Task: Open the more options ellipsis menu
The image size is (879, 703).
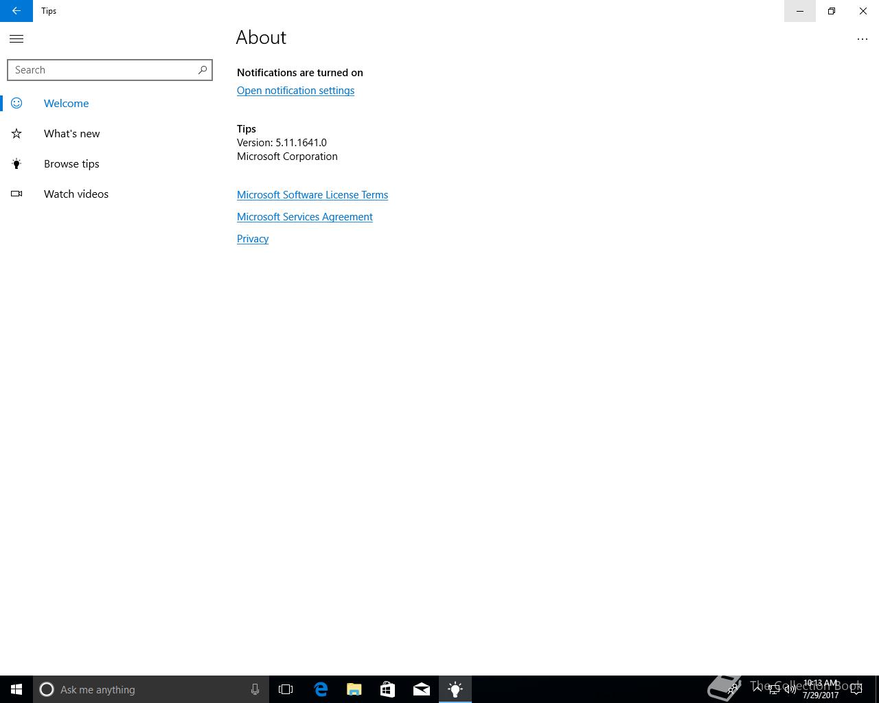Action: coord(863,39)
